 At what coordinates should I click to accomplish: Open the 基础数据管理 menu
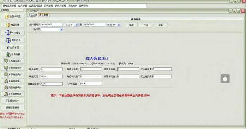pos(10,6)
